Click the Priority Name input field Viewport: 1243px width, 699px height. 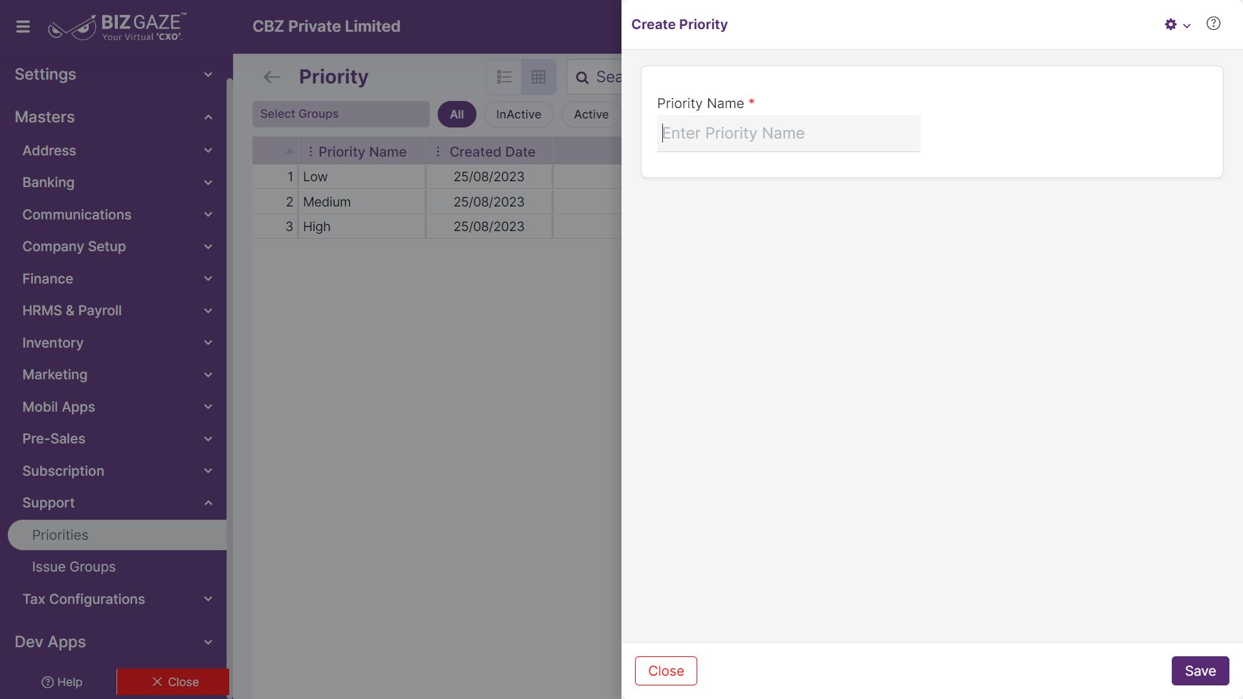coord(789,133)
